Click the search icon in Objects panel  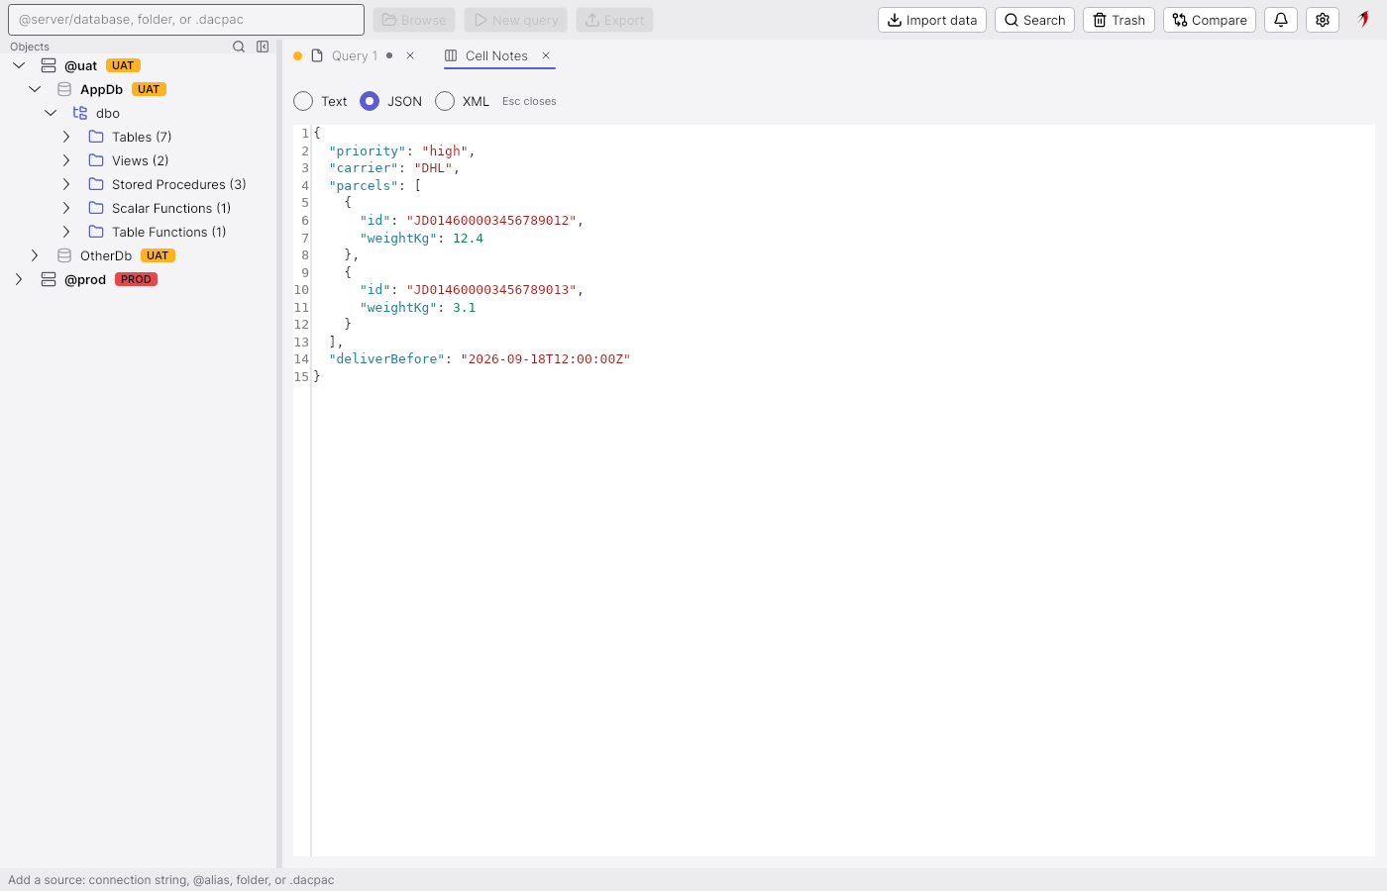(x=239, y=47)
